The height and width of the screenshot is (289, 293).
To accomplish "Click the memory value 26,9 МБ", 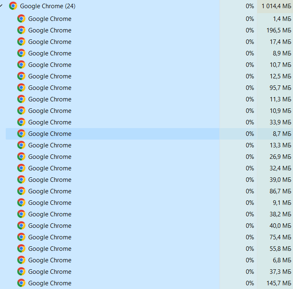I will [280, 157].
